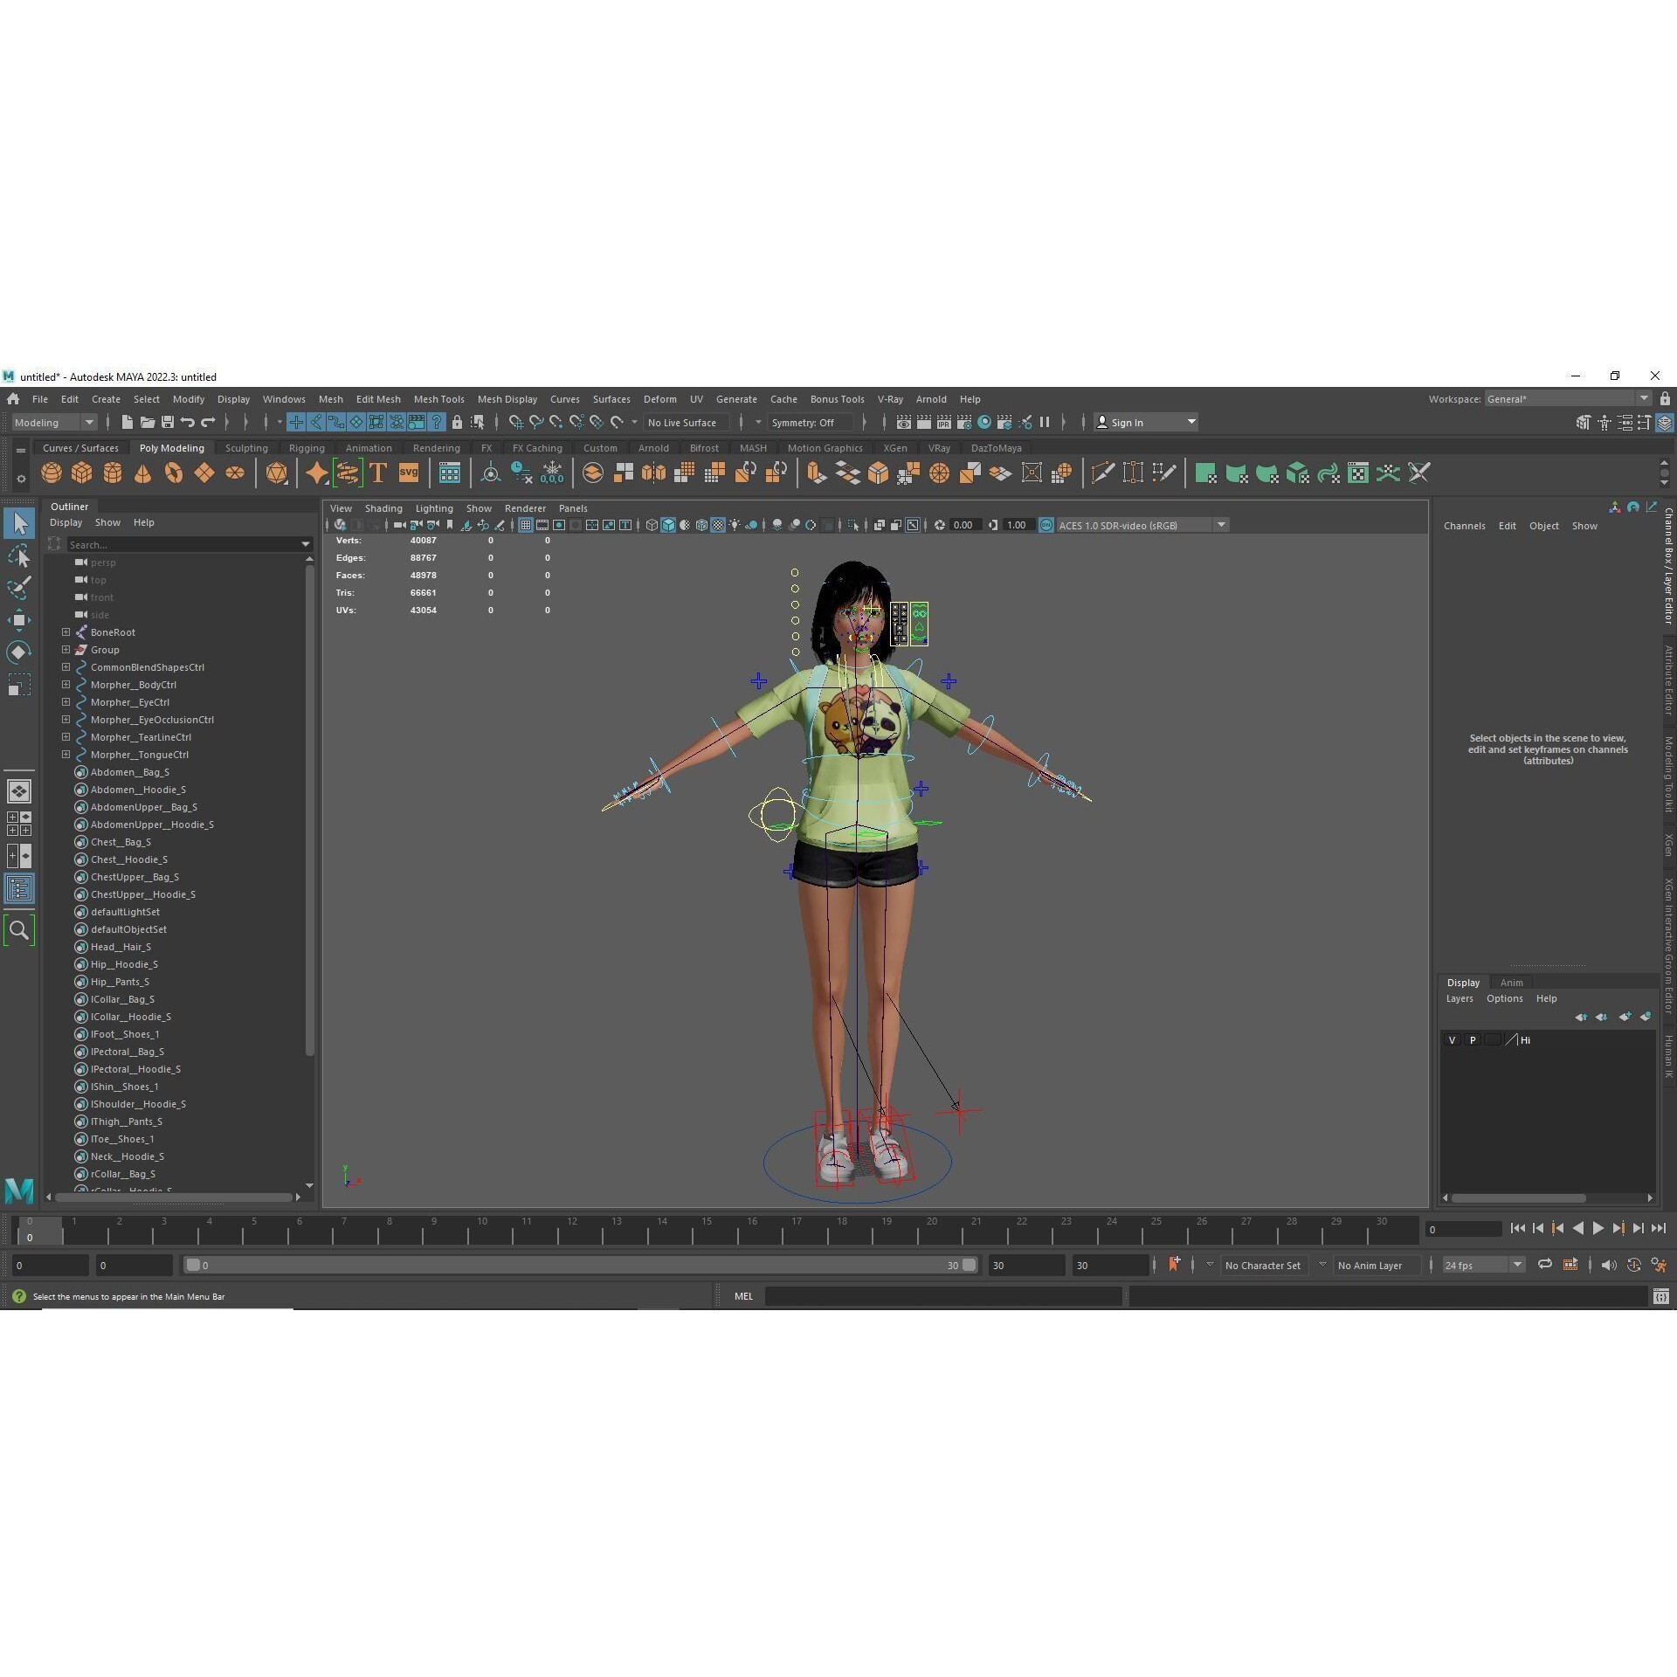Image resolution: width=1677 pixels, height=1677 pixels.
Task: Open the script editor icon at bottom right
Action: click(x=1661, y=1296)
